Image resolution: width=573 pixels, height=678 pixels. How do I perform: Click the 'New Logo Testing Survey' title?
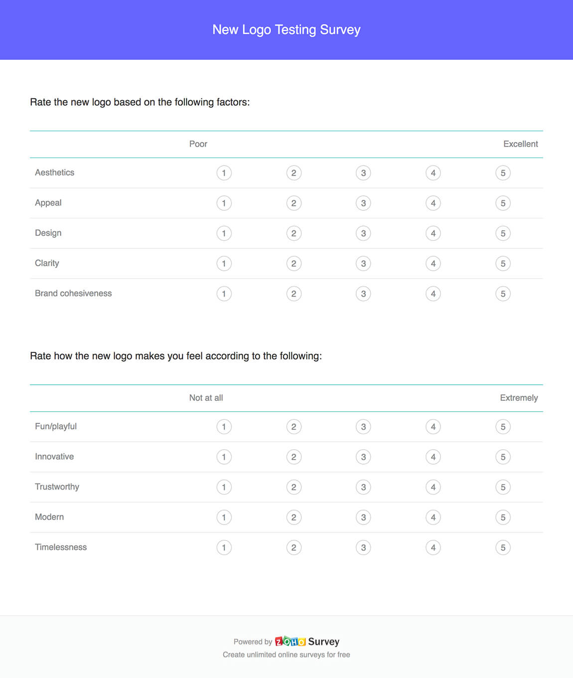click(x=286, y=30)
